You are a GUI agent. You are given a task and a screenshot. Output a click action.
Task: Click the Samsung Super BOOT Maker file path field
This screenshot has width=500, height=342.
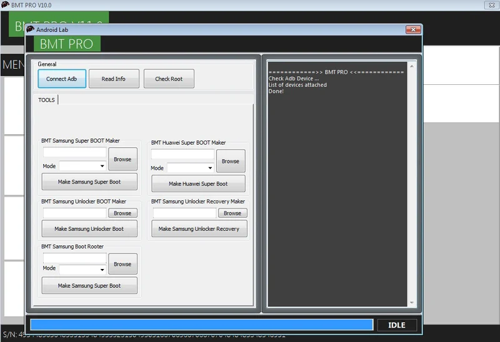coord(74,152)
